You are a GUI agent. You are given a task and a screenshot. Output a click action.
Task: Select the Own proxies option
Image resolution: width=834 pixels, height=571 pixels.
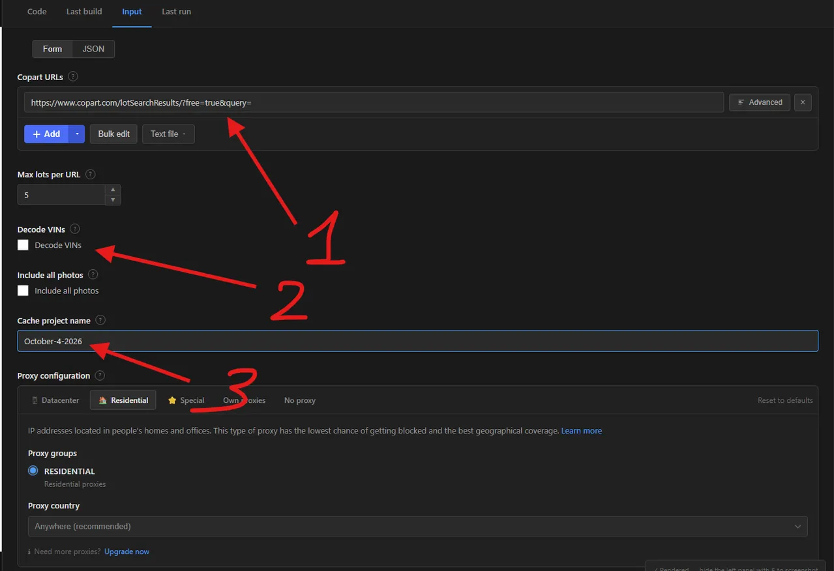pyautogui.click(x=245, y=400)
